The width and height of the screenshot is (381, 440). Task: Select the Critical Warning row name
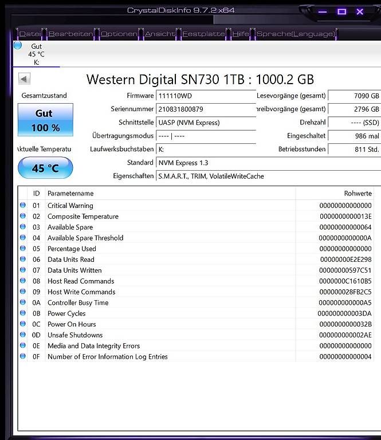[70, 206]
